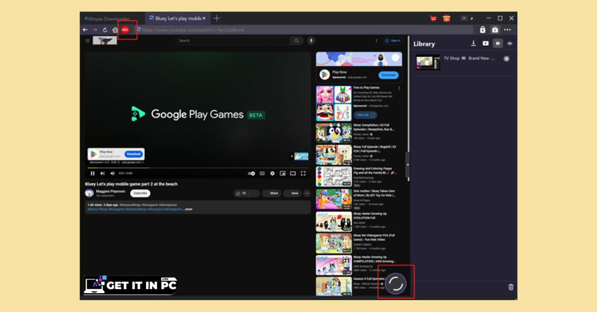Switch to the Moyea Downloader tab
This screenshot has width=597, height=312.
tap(106, 18)
